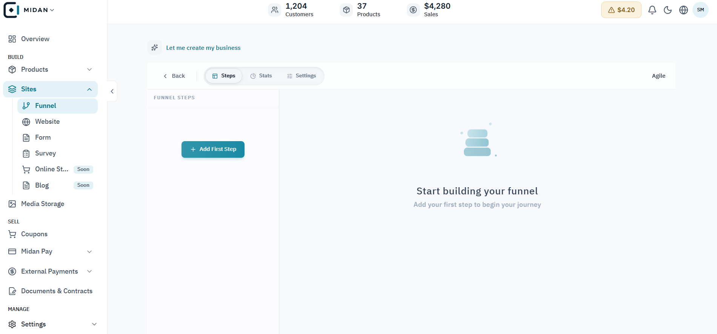Expand the Products menu chevron
This screenshot has height=334, width=717.
(x=89, y=69)
